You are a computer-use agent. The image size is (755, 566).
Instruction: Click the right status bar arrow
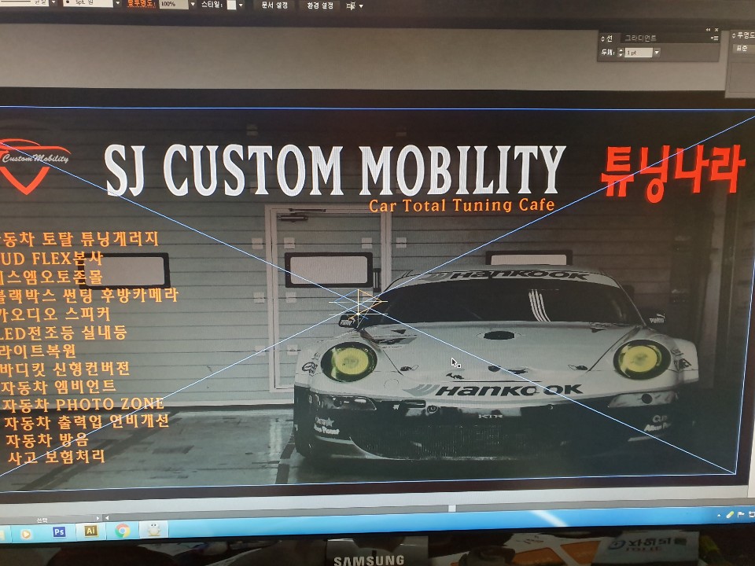pos(98,518)
